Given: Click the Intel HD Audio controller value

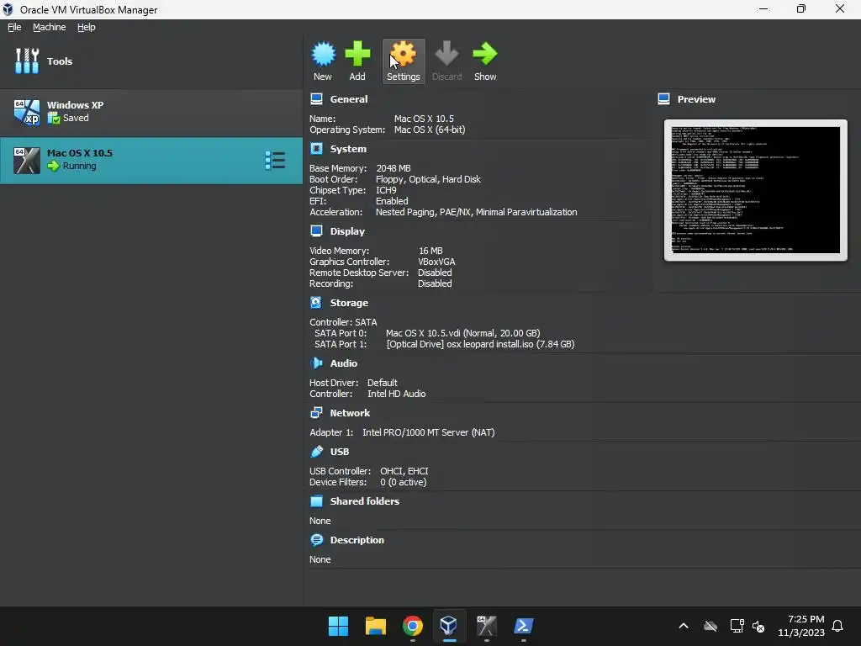Looking at the screenshot, I should (397, 394).
